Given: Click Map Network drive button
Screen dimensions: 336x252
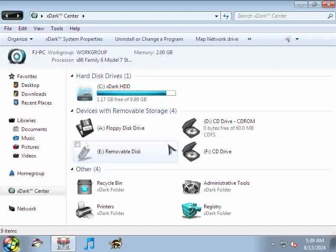Looking at the screenshot, I should [217, 39].
